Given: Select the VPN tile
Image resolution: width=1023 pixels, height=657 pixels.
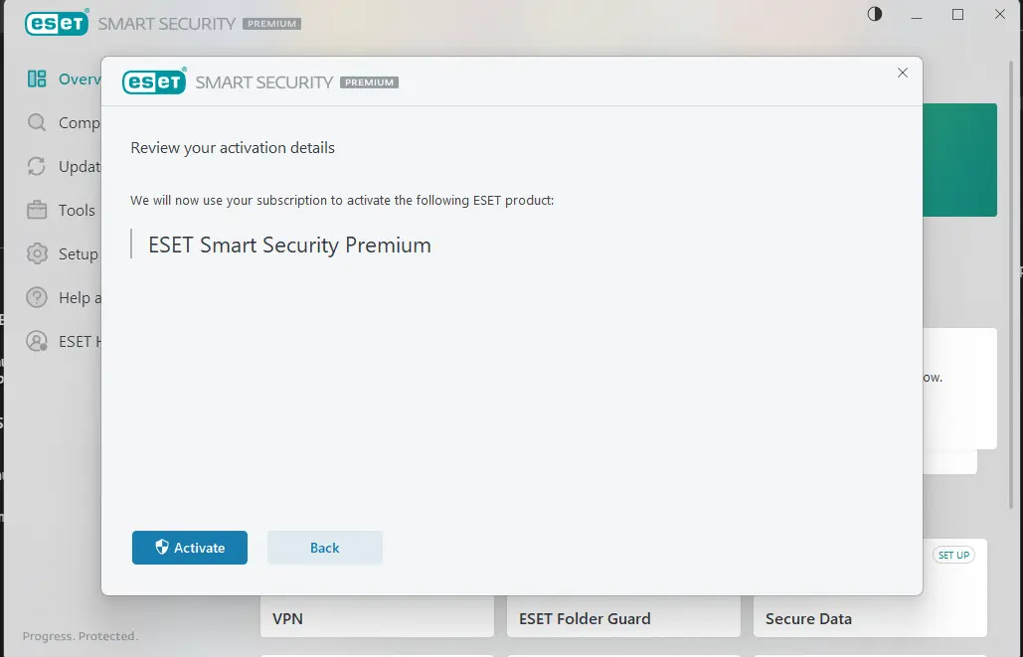Looking at the screenshot, I should [377, 616].
